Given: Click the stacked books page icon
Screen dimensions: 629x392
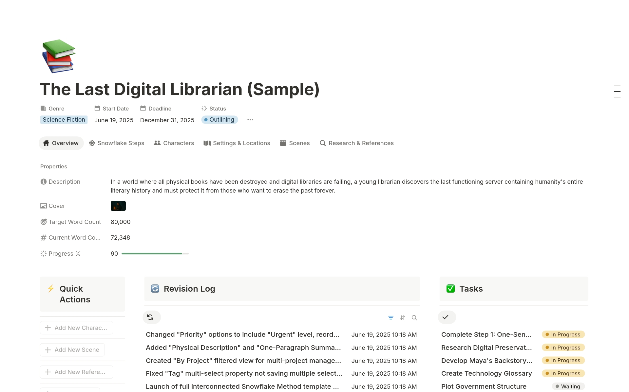Looking at the screenshot, I should (x=59, y=56).
